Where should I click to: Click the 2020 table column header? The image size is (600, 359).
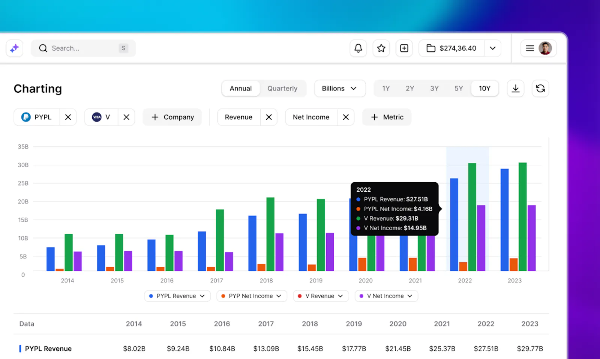[x=398, y=324]
